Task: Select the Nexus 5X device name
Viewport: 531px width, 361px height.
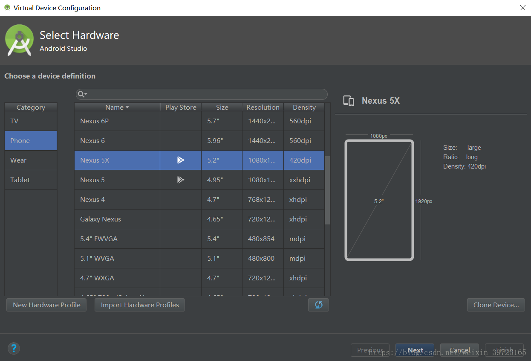Action: [95, 160]
